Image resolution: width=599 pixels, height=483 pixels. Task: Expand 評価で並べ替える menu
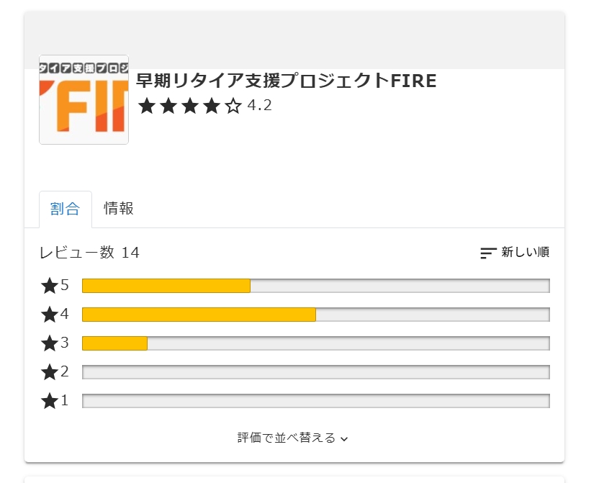[x=287, y=438]
